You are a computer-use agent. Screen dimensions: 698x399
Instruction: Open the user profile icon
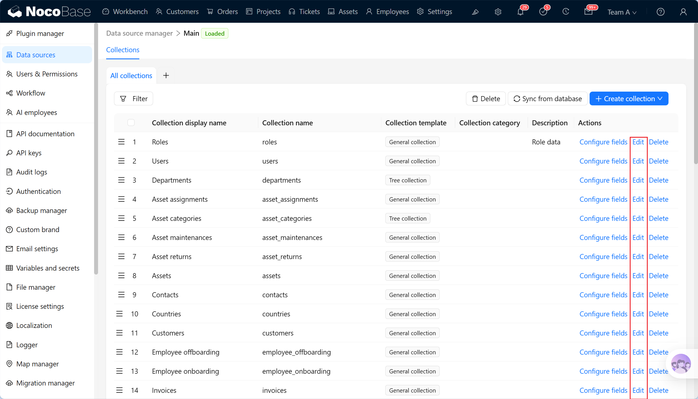coord(683,12)
